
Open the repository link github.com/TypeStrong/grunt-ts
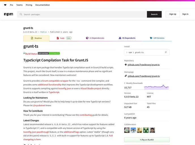[144, 65]
